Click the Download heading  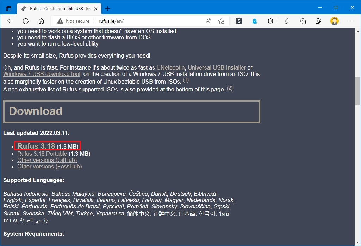coord(36,111)
